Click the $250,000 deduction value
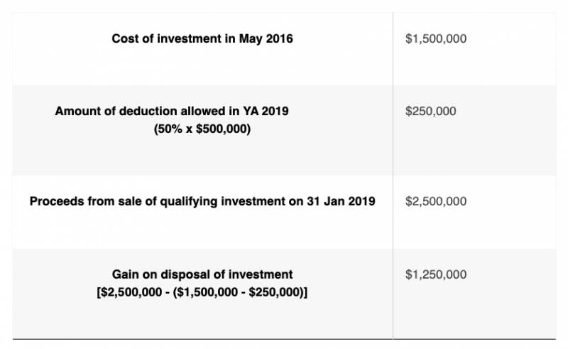Image resolution: width=568 pixels, height=349 pixels. [430, 112]
